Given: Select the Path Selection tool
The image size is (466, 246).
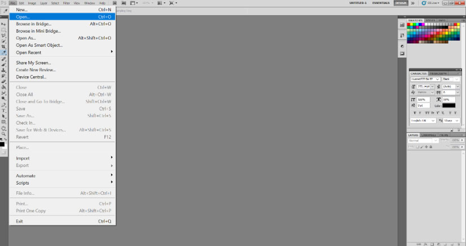Looking at the screenshot, I should tap(3, 116).
